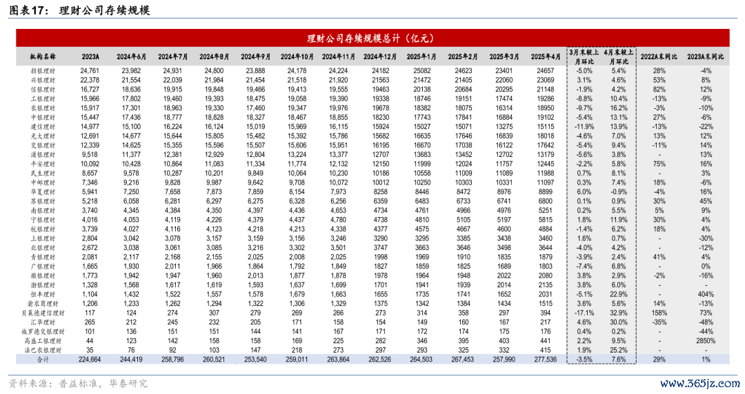Click the 招银理财 row label

43,71
